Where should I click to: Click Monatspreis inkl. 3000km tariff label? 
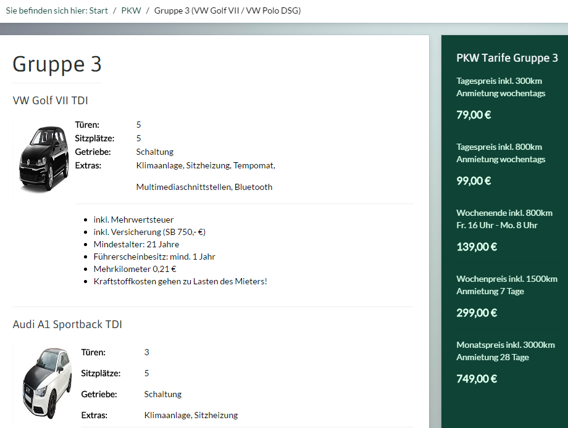[x=506, y=345]
